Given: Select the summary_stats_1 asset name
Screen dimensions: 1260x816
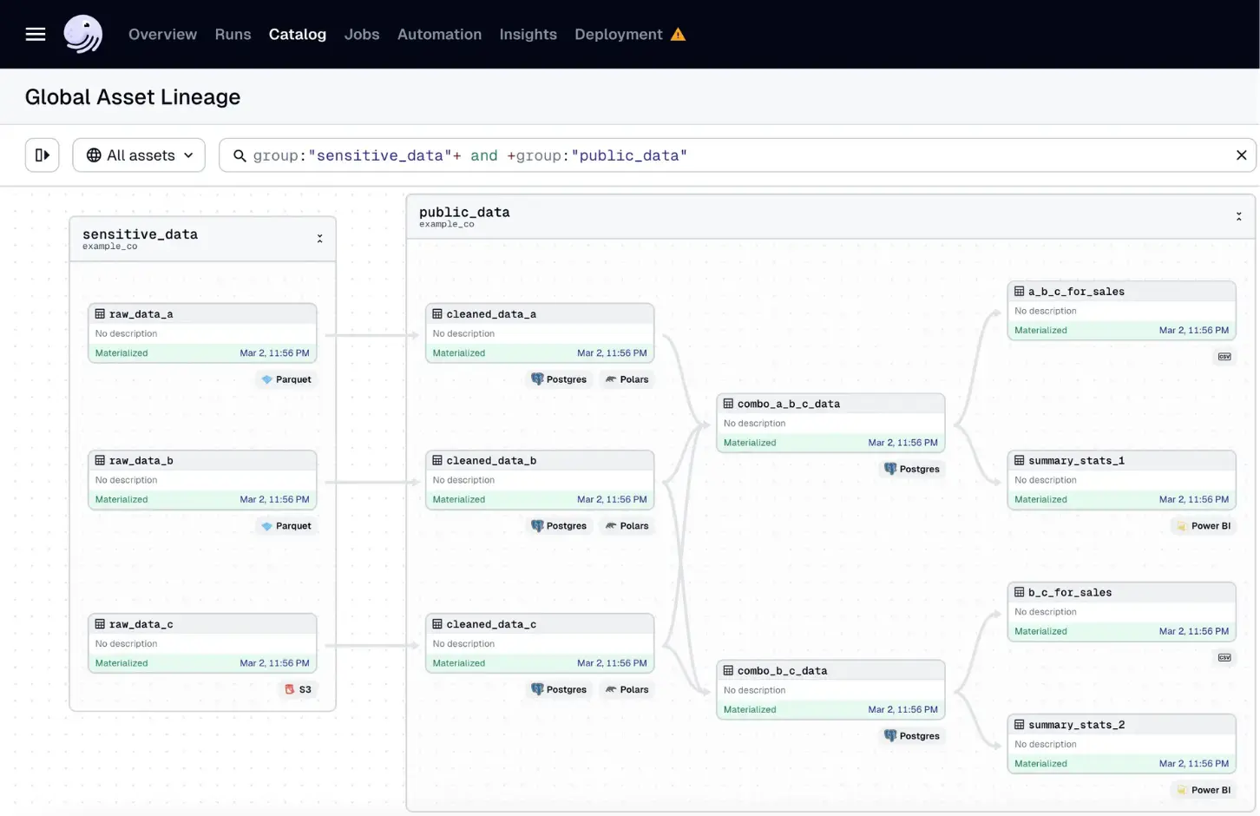Looking at the screenshot, I should (1076, 461).
